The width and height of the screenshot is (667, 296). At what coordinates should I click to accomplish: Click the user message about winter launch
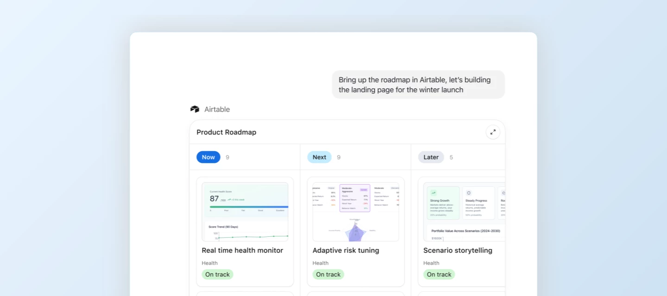pos(418,85)
